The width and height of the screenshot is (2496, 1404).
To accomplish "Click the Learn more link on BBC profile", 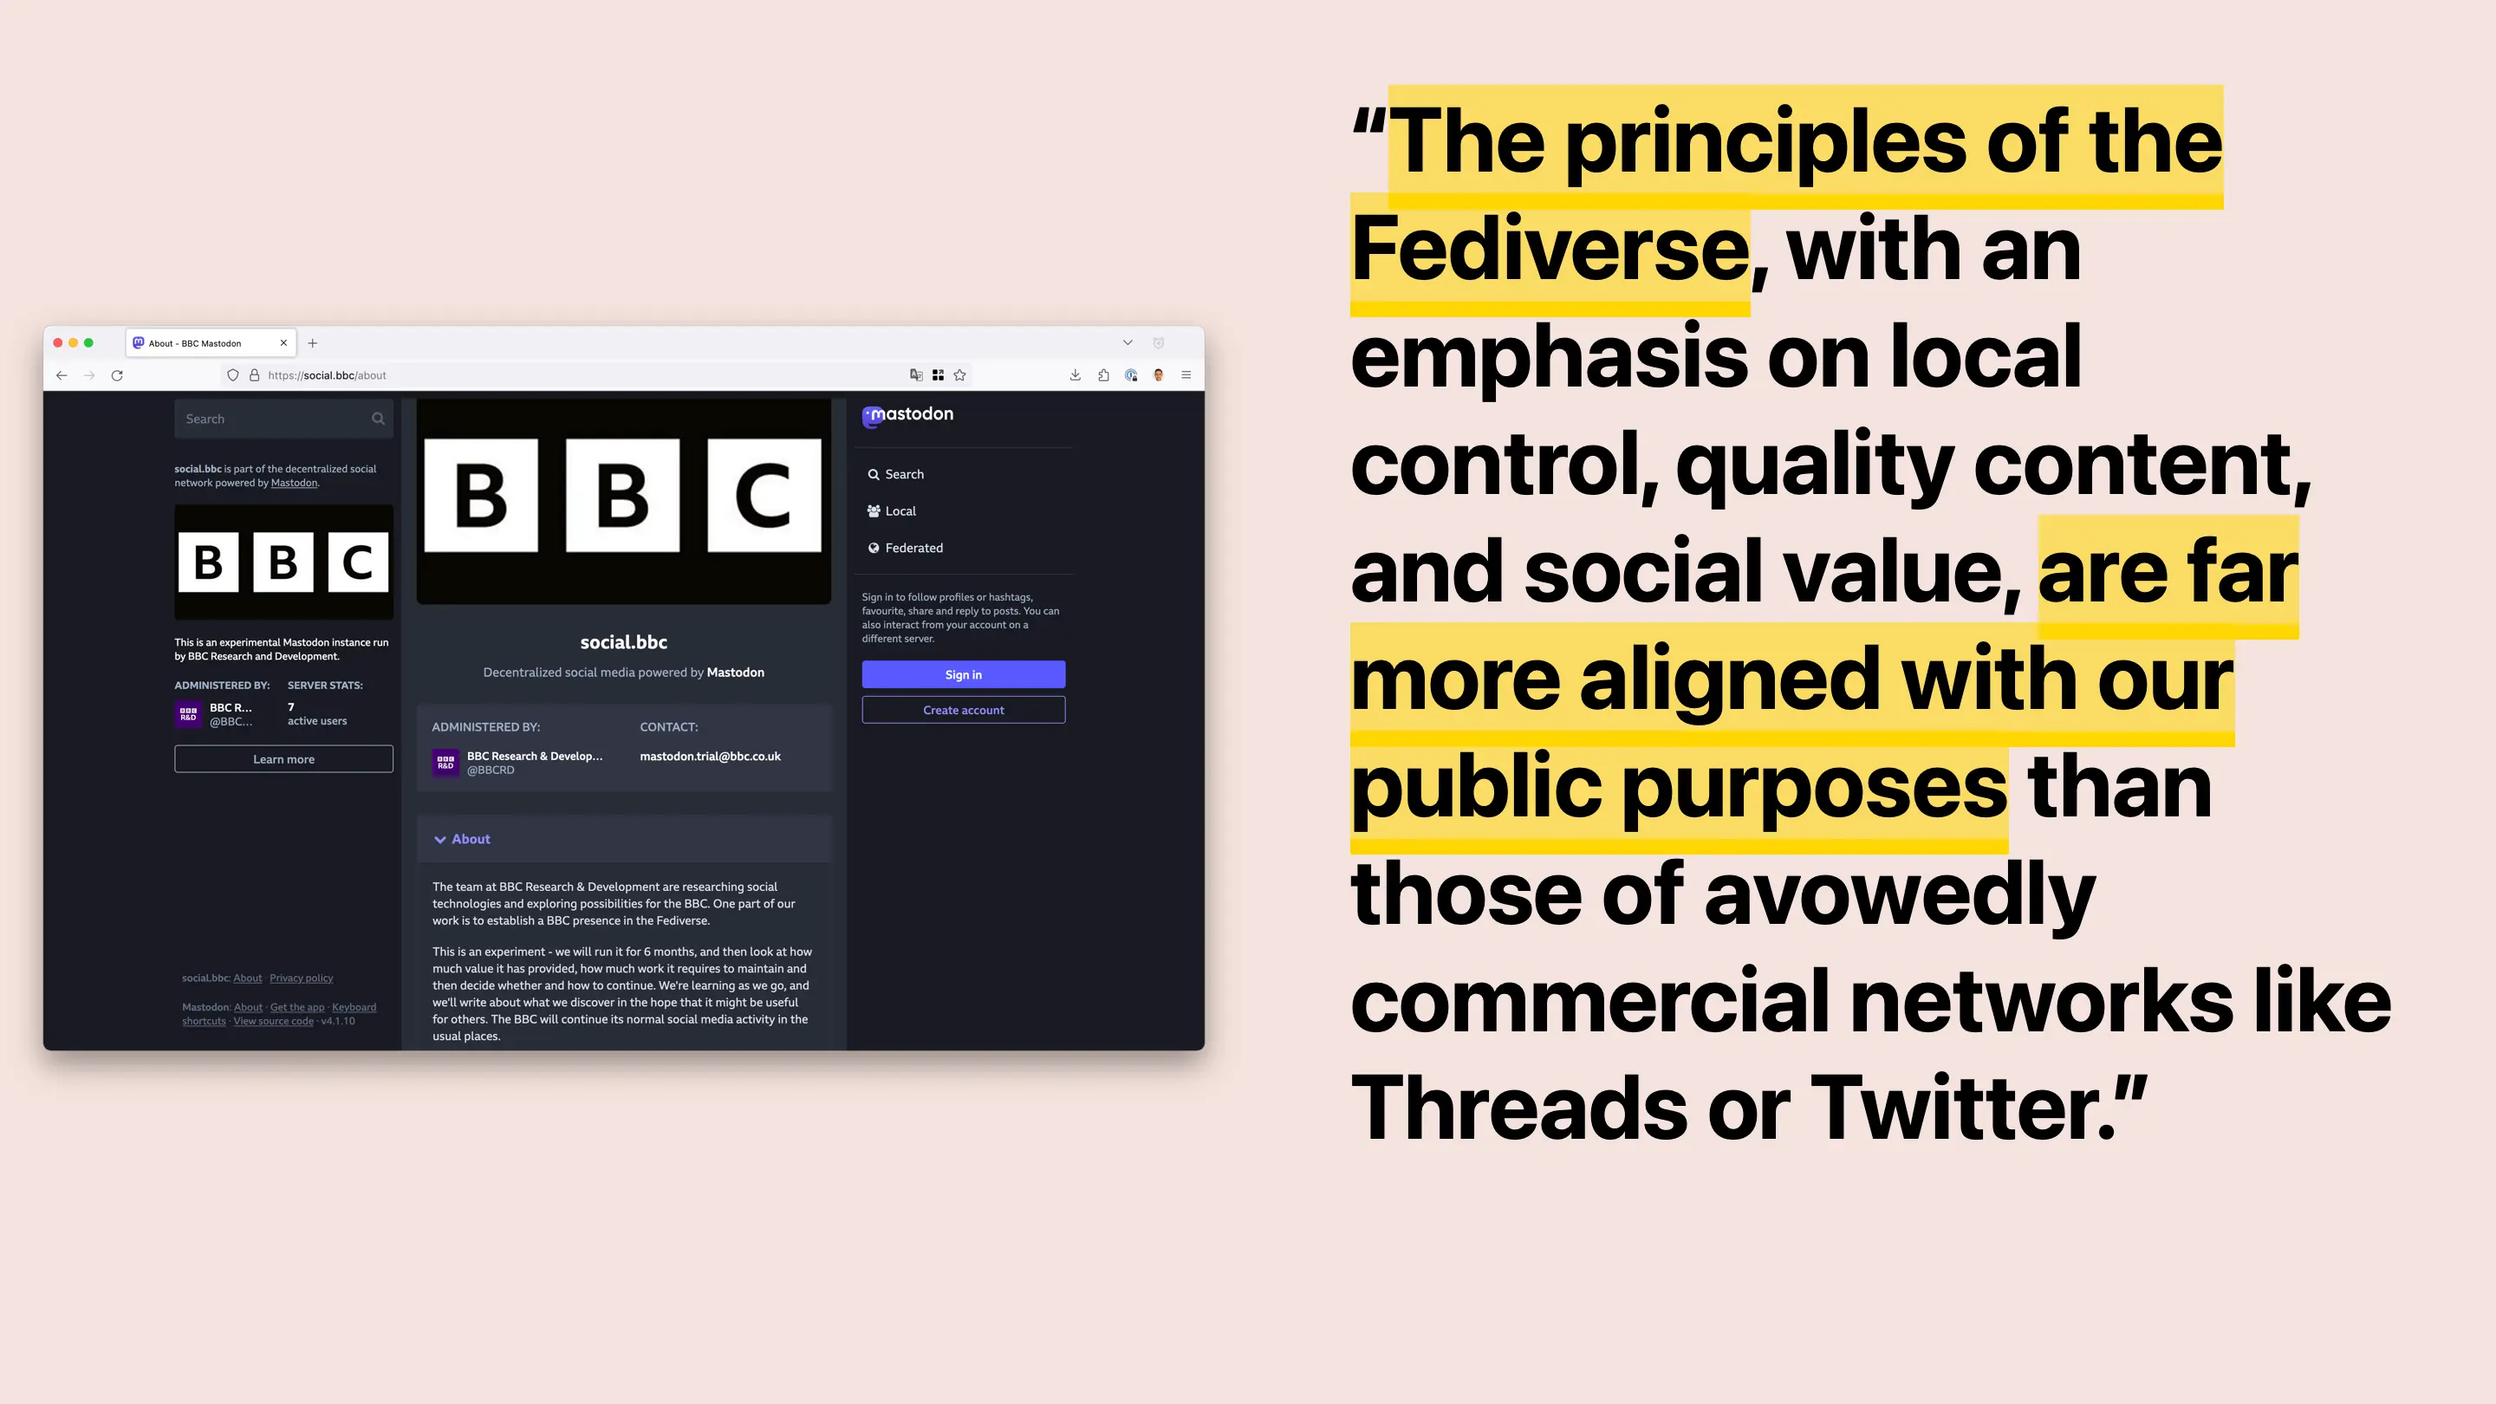I will pos(281,757).
